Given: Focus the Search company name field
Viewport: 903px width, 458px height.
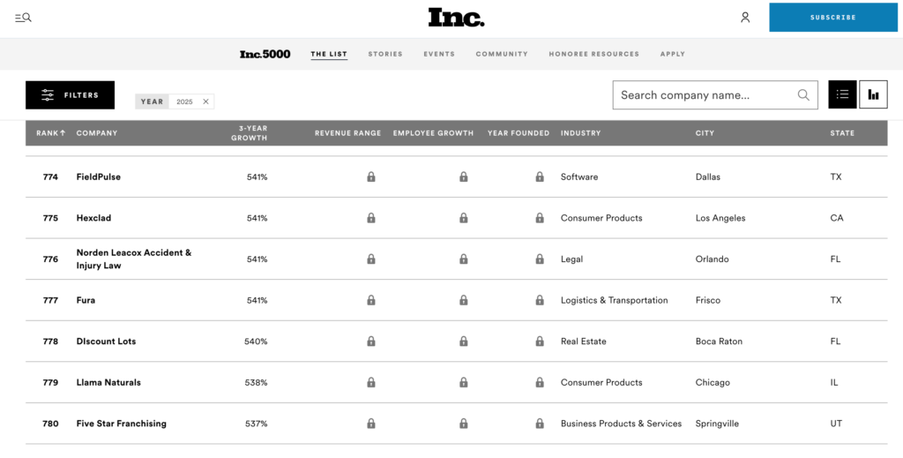Looking at the screenshot, I should coord(715,95).
